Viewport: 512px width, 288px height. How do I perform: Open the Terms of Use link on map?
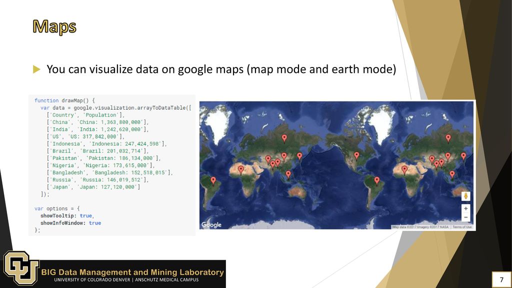(x=461, y=227)
